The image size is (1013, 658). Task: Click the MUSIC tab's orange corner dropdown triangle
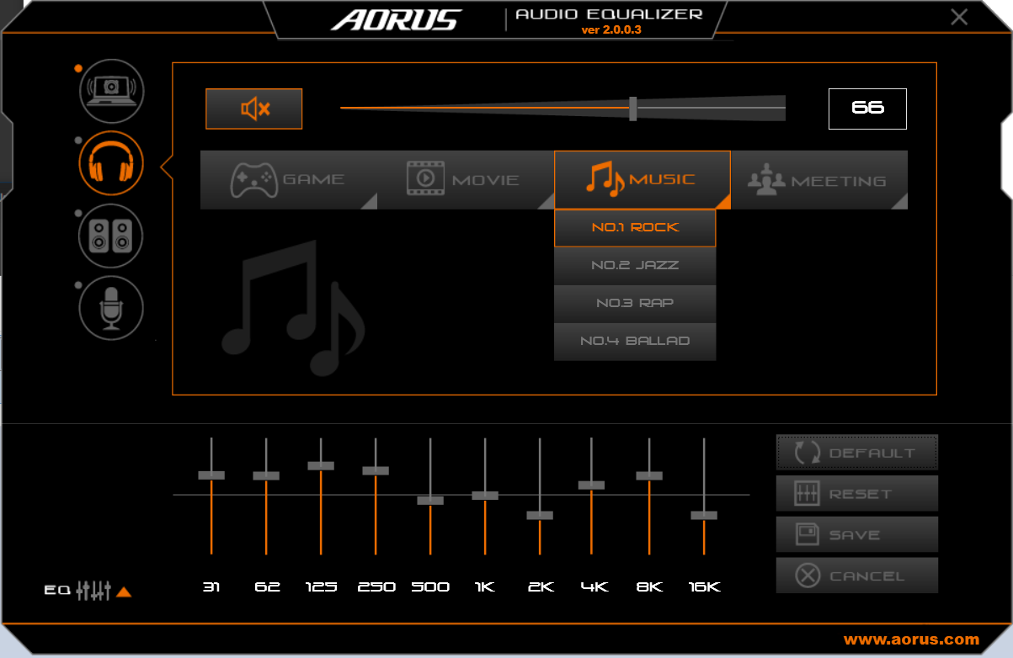722,201
